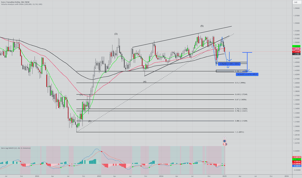The width and height of the screenshot is (302, 178).
Task: Click the 2024 label on the time axis
Action: click(161, 176)
